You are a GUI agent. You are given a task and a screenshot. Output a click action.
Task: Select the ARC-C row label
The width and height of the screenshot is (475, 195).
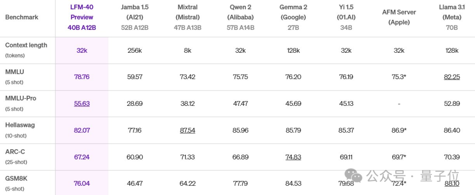pos(15,152)
